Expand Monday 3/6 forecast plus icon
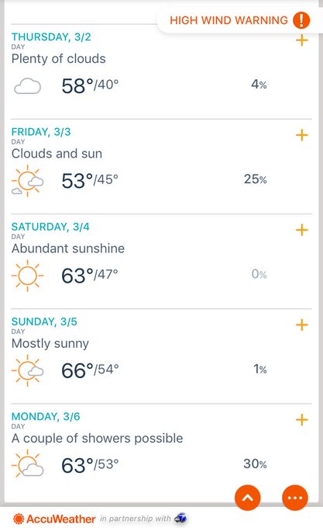 [301, 420]
